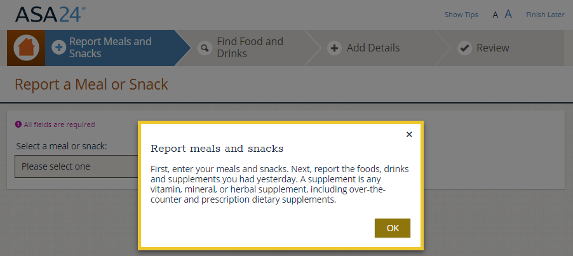Go to home via house icon
Image resolution: width=573 pixels, height=256 pixels.
(x=26, y=48)
